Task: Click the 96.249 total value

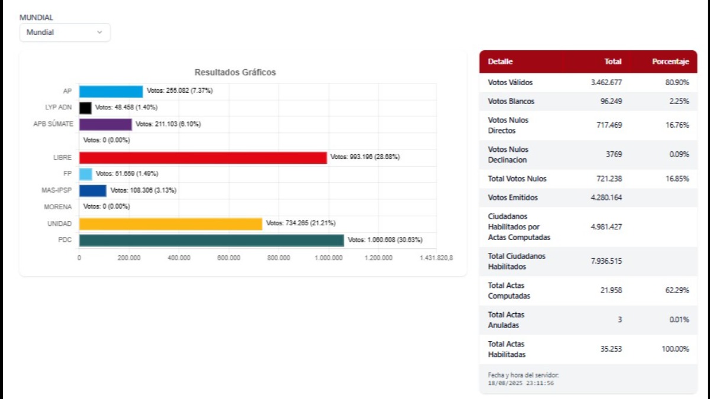Action: click(x=611, y=101)
